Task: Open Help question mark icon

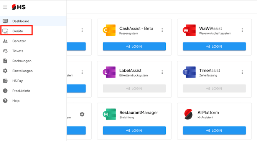Action: (5, 101)
